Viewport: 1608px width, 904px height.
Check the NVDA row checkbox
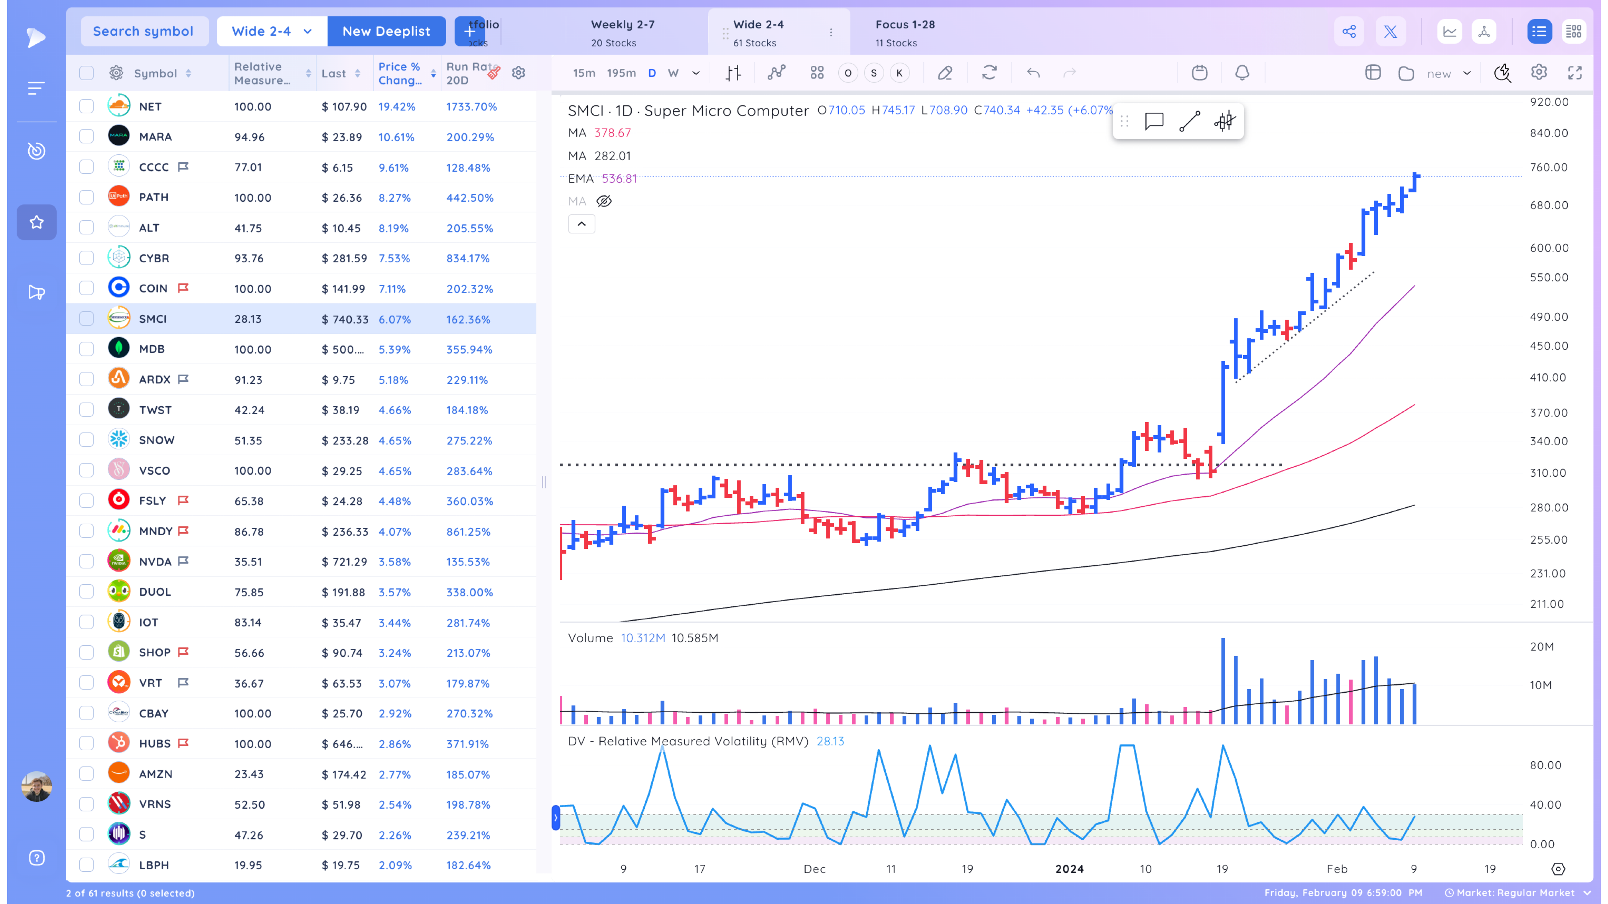pos(86,562)
